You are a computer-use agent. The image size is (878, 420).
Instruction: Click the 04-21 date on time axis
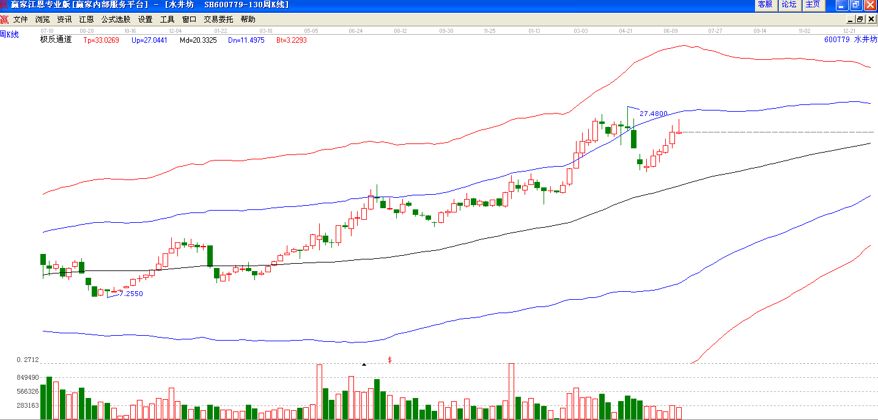click(625, 31)
